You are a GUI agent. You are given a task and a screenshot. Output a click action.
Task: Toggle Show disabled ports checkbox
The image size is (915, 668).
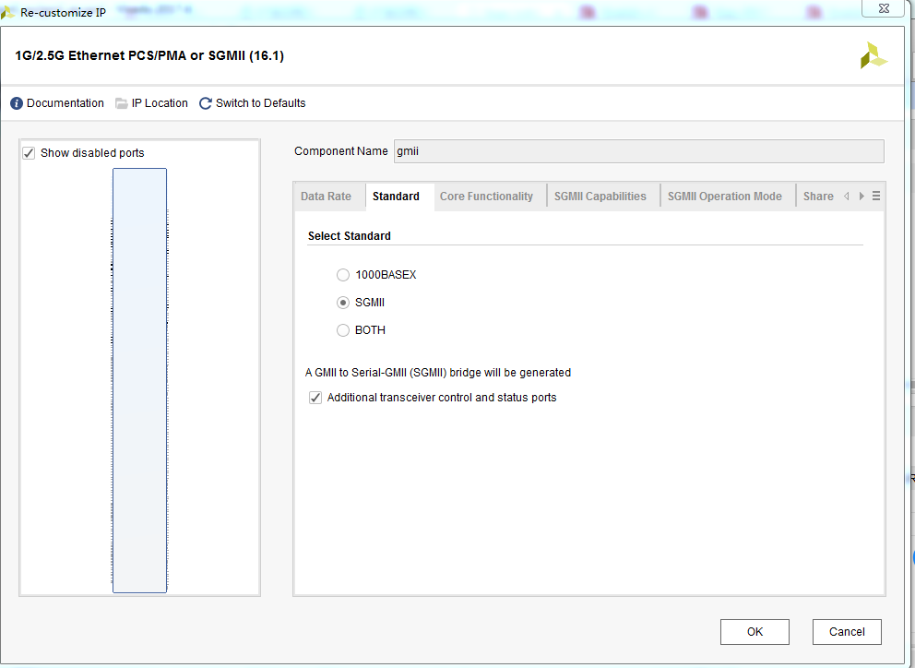tap(29, 153)
